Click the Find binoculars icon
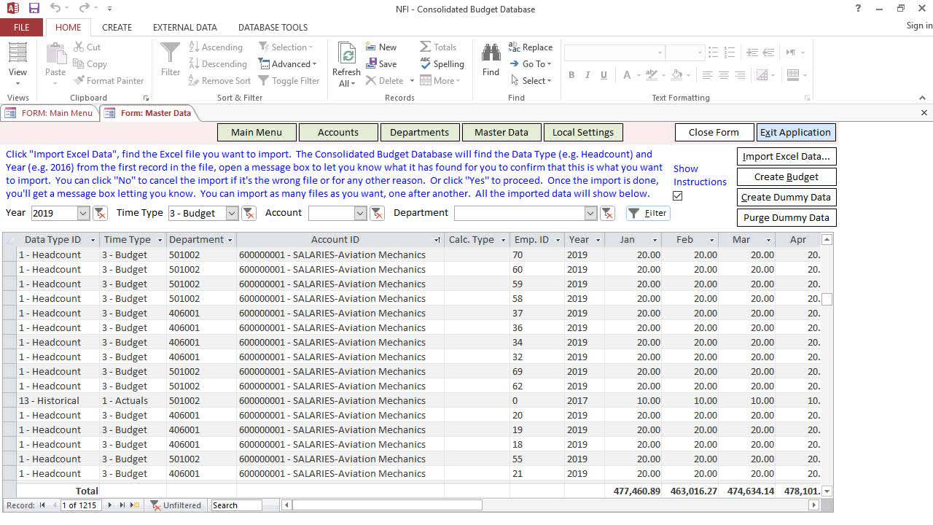The image size is (933, 525). 491,53
